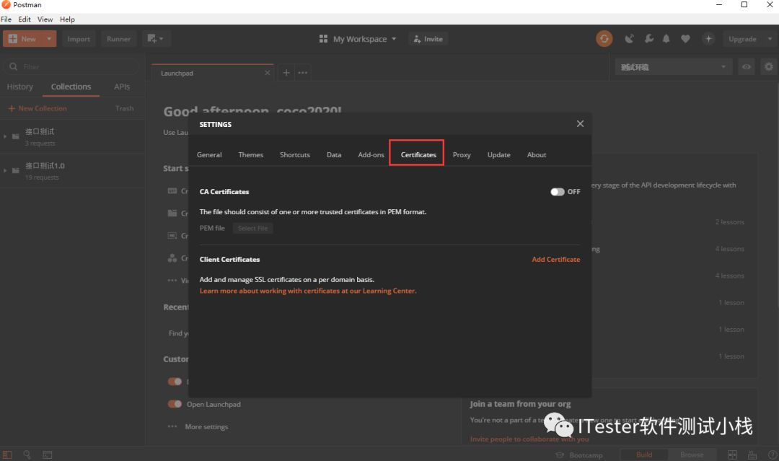
Task: Switch to Themes settings tab
Action: [x=251, y=155]
